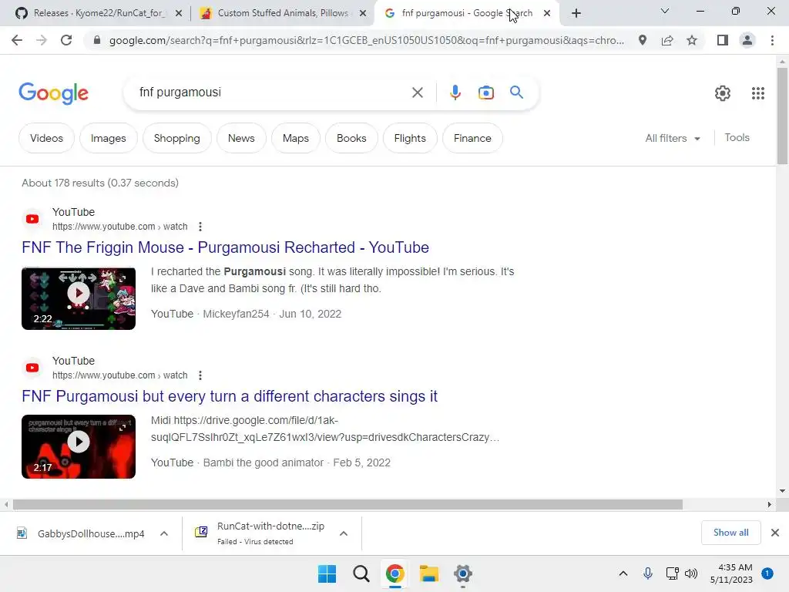Filter results by Videos

coord(46,138)
